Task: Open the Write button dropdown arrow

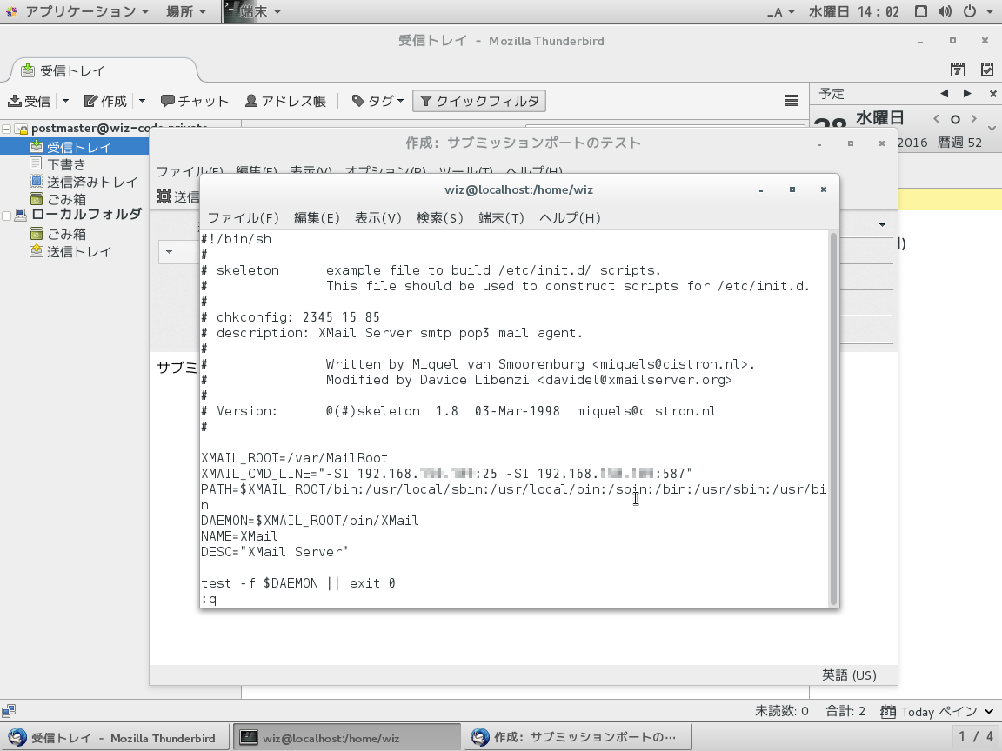Action: point(142,101)
